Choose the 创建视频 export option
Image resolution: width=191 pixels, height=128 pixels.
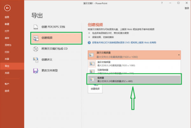(x=56, y=38)
